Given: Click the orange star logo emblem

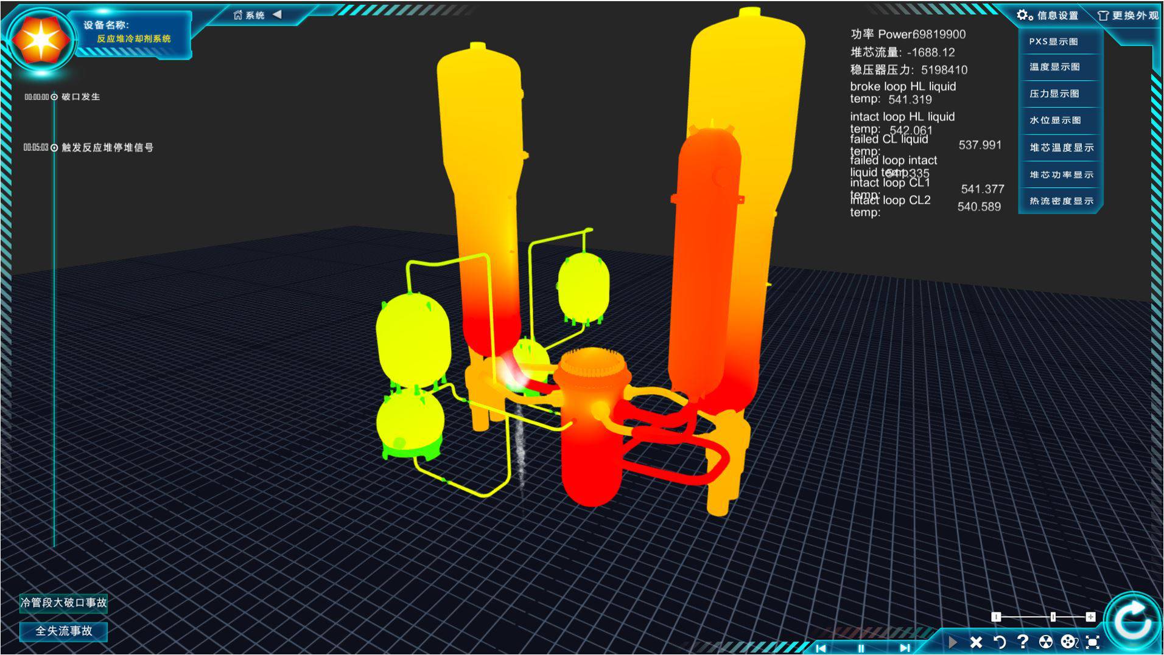Looking at the screenshot, I should 40,40.
